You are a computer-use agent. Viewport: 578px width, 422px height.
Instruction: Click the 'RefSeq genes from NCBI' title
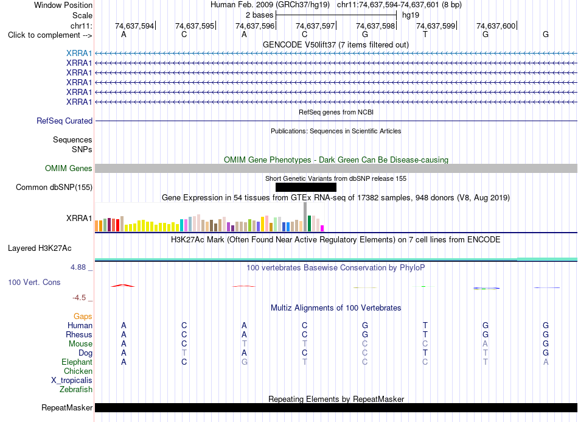pyautogui.click(x=336, y=112)
